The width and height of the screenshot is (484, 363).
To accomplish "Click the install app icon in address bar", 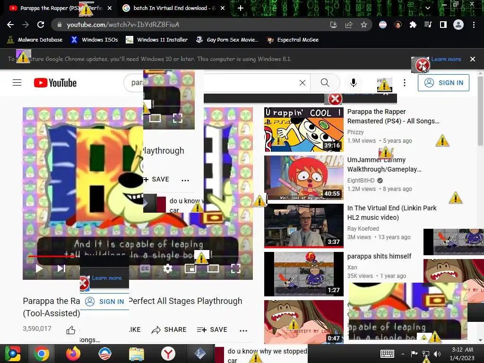I will pos(334,25).
